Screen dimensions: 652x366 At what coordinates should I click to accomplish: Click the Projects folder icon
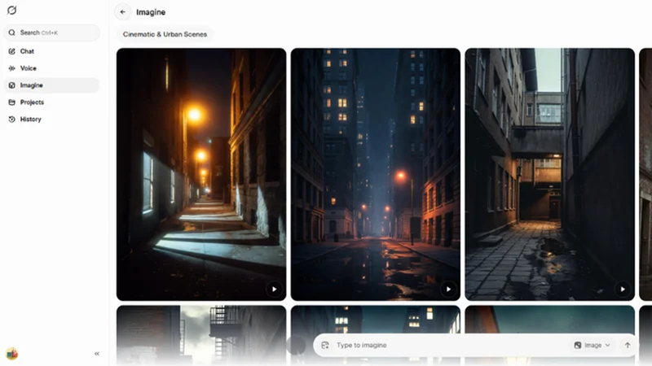11,102
